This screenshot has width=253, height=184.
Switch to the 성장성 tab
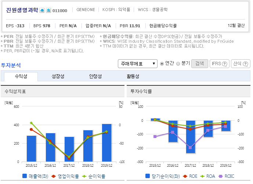point(58,76)
